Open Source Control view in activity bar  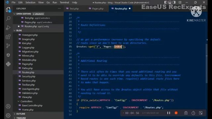pos(8,46)
